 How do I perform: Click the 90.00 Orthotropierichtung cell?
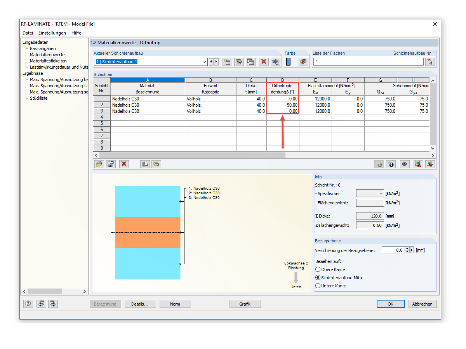[x=283, y=105]
